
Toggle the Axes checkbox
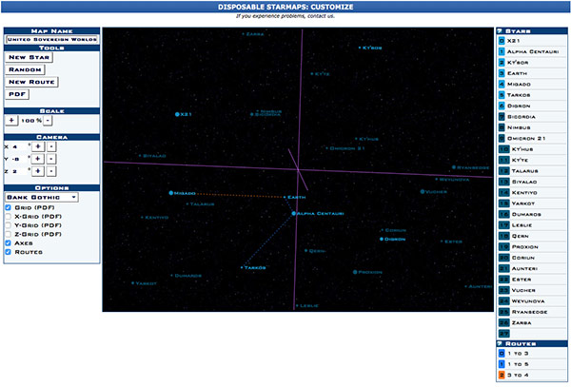pyautogui.click(x=8, y=243)
